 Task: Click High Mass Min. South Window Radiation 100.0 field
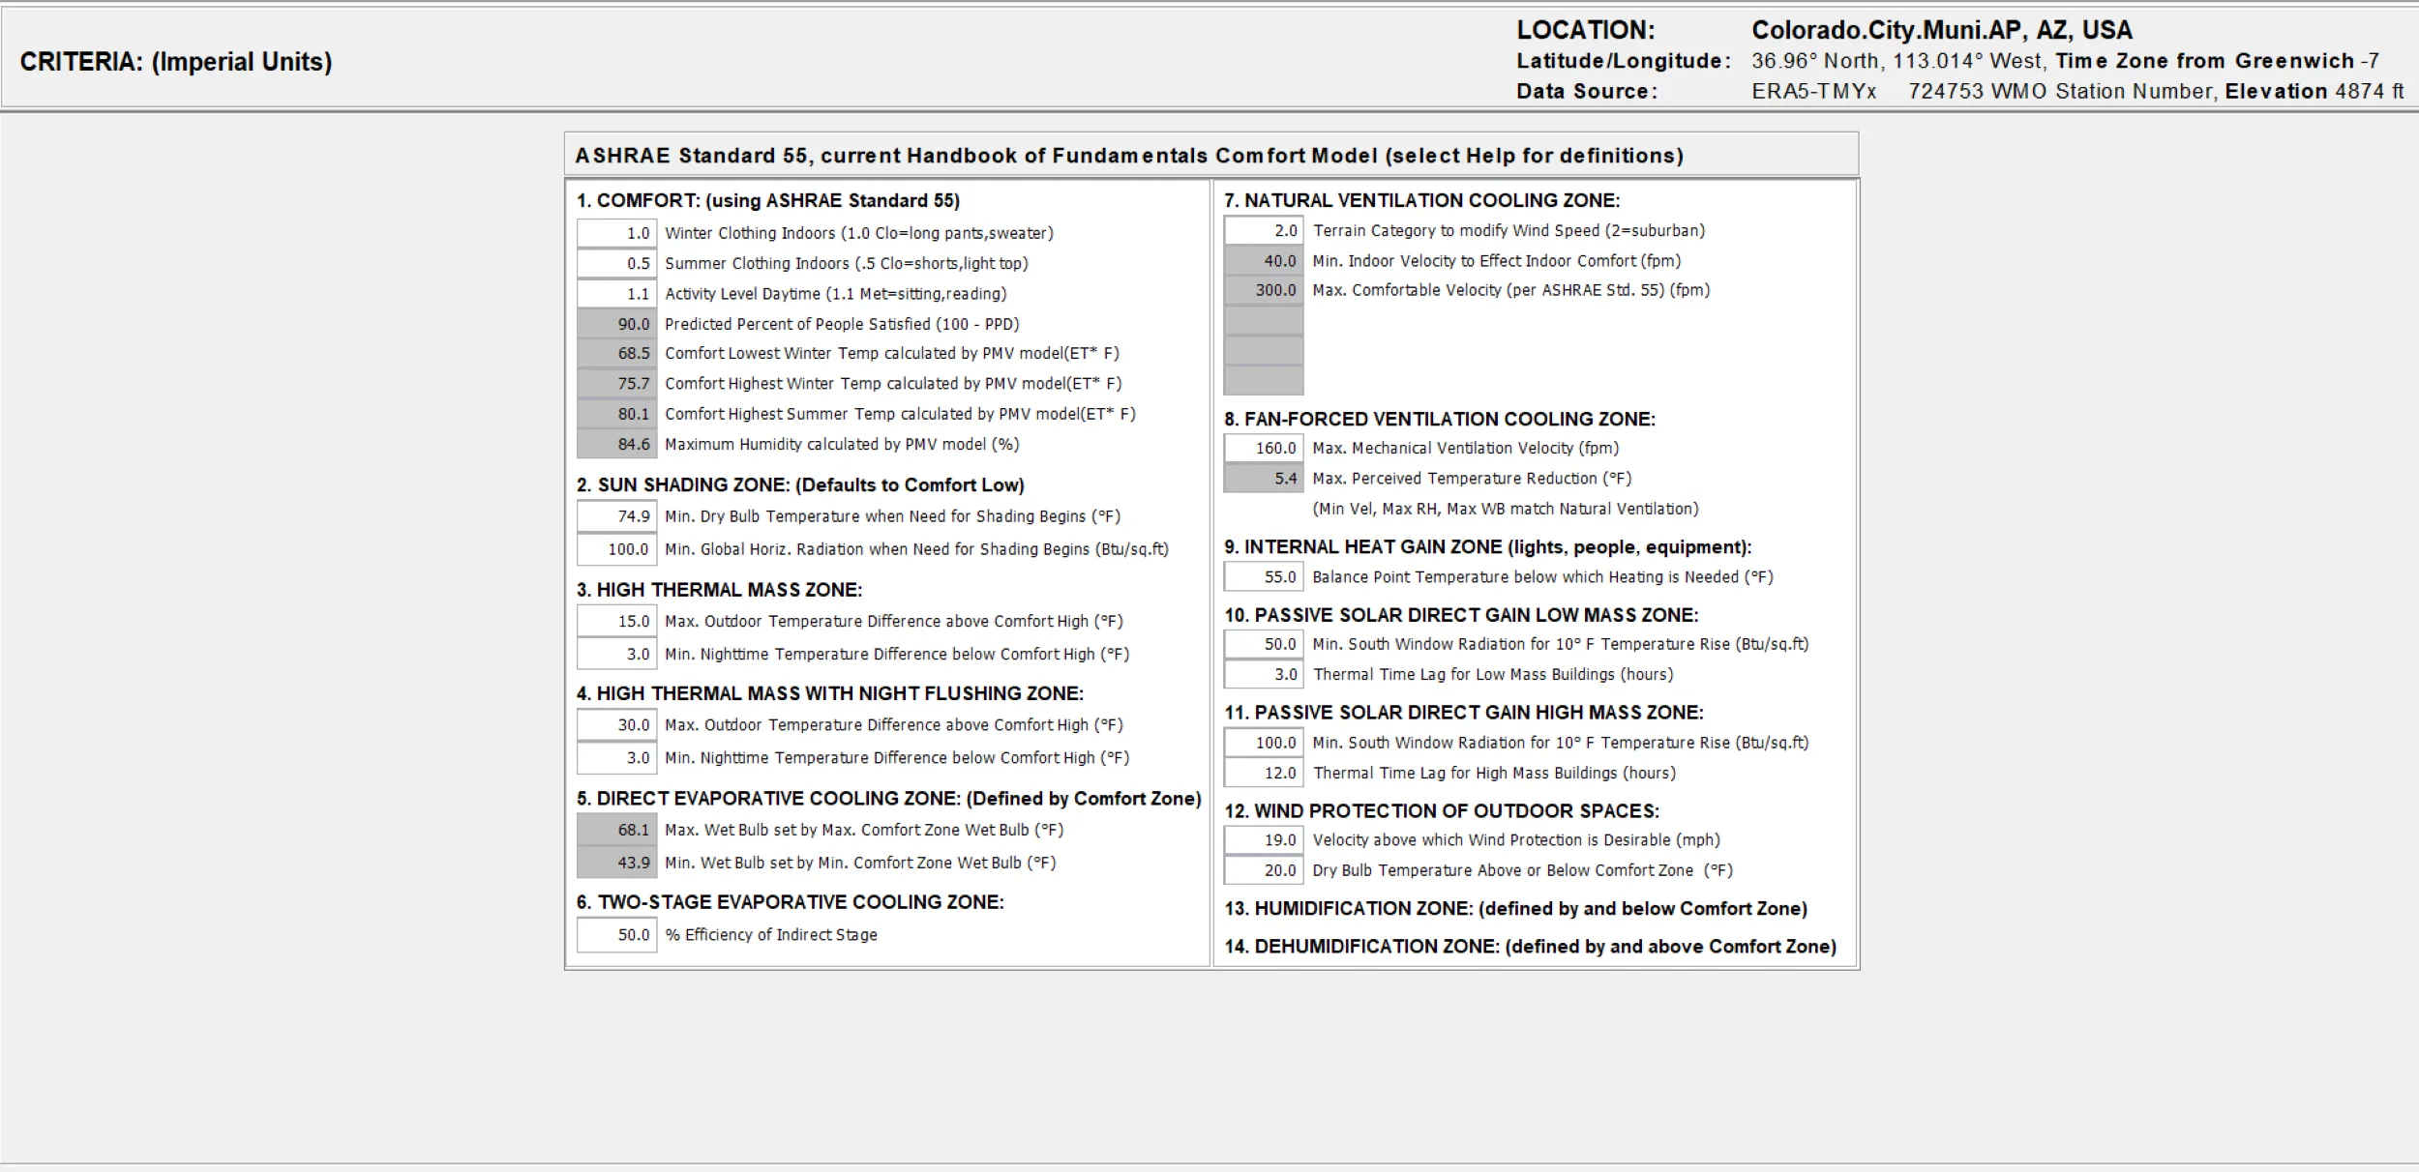[x=1264, y=743]
